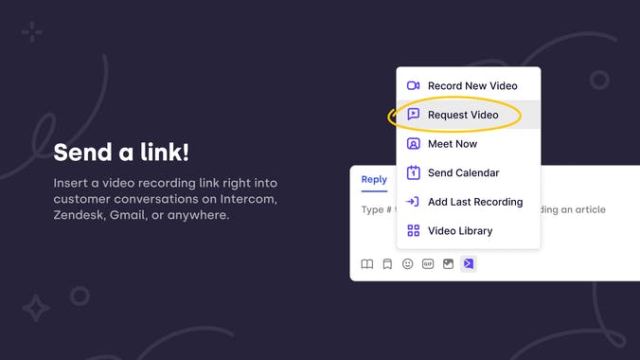Select Meet Now menu option

click(x=468, y=144)
